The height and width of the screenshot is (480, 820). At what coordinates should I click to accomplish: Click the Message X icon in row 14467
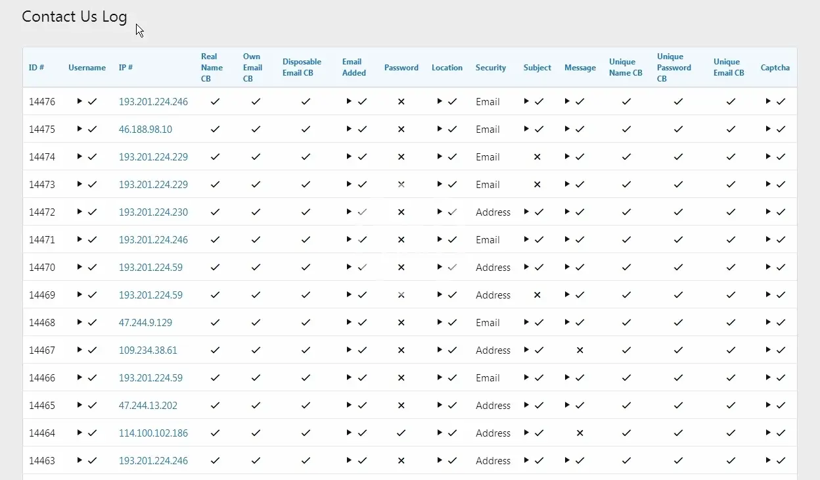(x=580, y=350)
